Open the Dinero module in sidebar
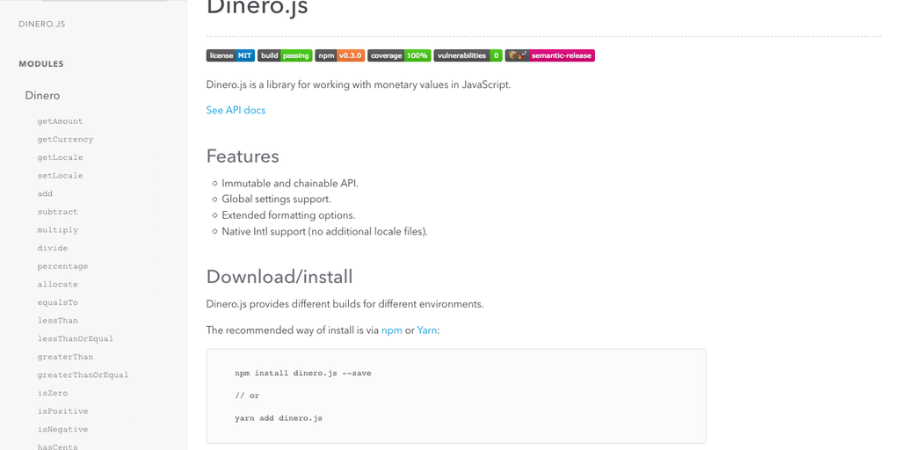 pos(42,95)
